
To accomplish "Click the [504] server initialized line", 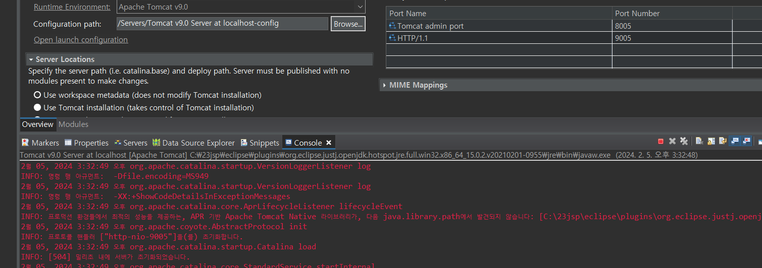I will (x=105, y=257).
